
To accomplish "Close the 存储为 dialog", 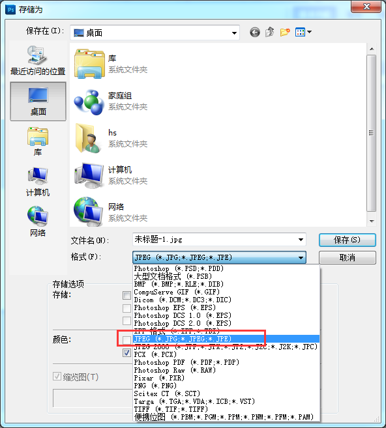I will (x=366, y=7).
